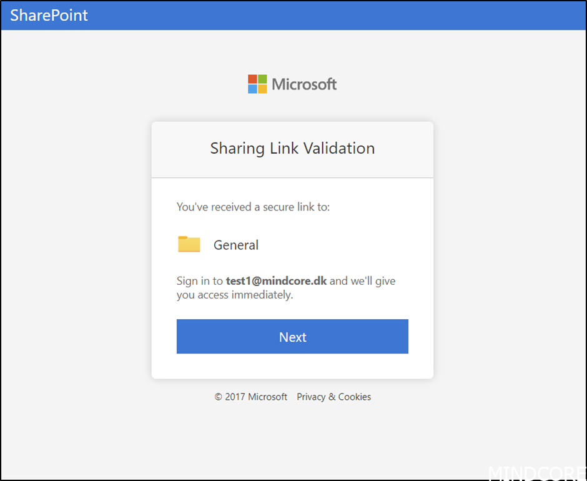
Task: Click the test1@mindcore.dk email address
Action: (276, 281)
